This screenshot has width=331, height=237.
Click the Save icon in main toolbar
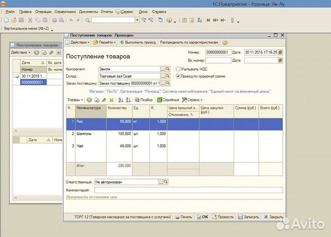21,20
